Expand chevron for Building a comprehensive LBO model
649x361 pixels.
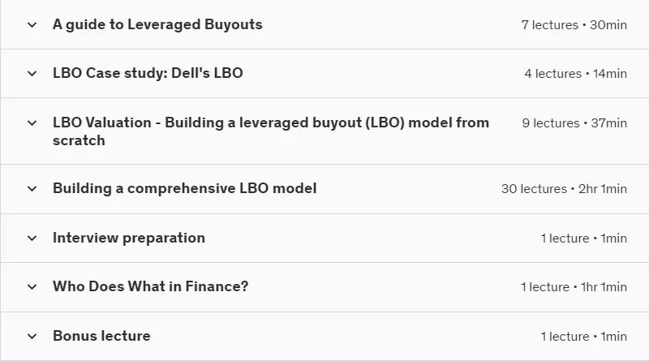tap(32, 189)
